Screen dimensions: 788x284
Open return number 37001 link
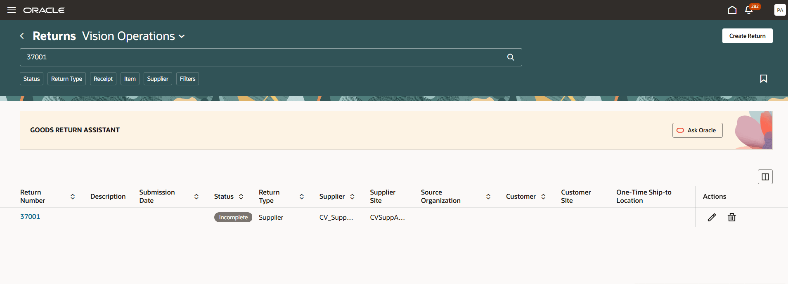(30, 216)
